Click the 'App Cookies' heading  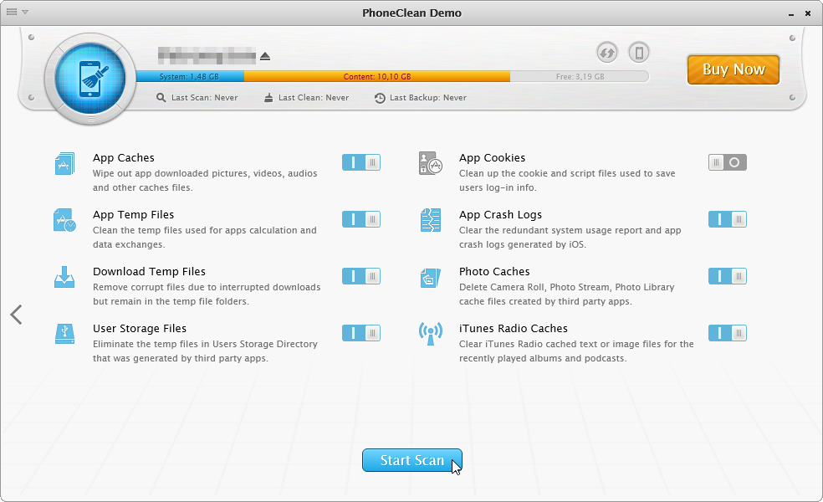tap(493, 157)
